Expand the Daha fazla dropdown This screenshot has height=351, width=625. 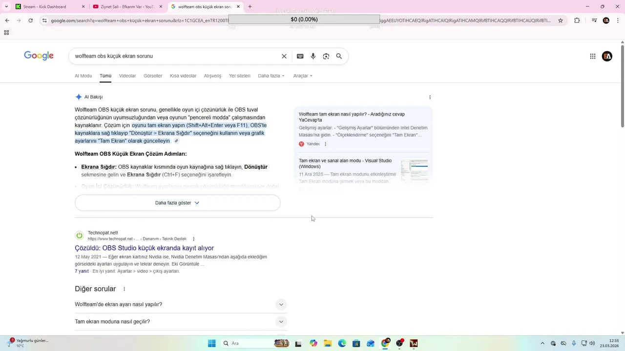(271, 76)
